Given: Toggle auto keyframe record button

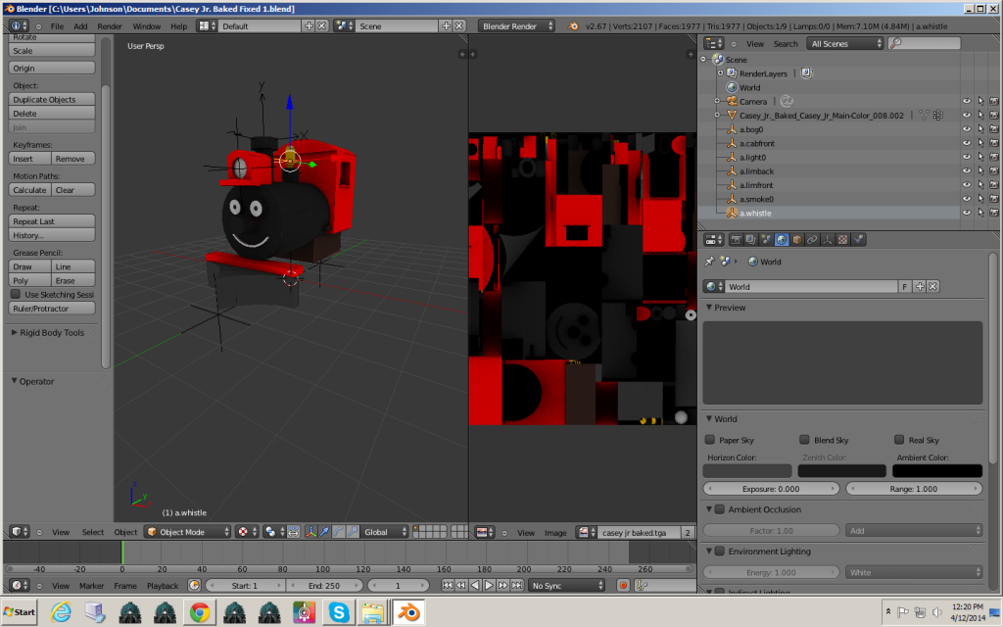Looking at the screenshot, I should [x=623, y=586].
